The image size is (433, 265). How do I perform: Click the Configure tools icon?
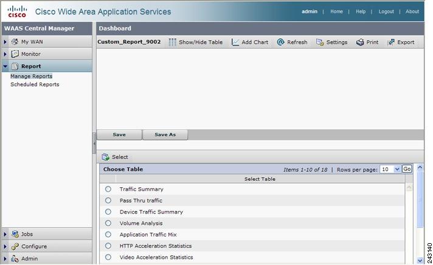coord(15,246)
